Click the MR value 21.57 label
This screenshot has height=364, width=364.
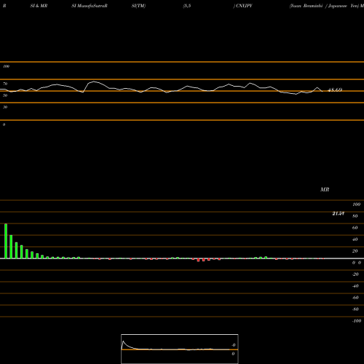click(338, 213)
